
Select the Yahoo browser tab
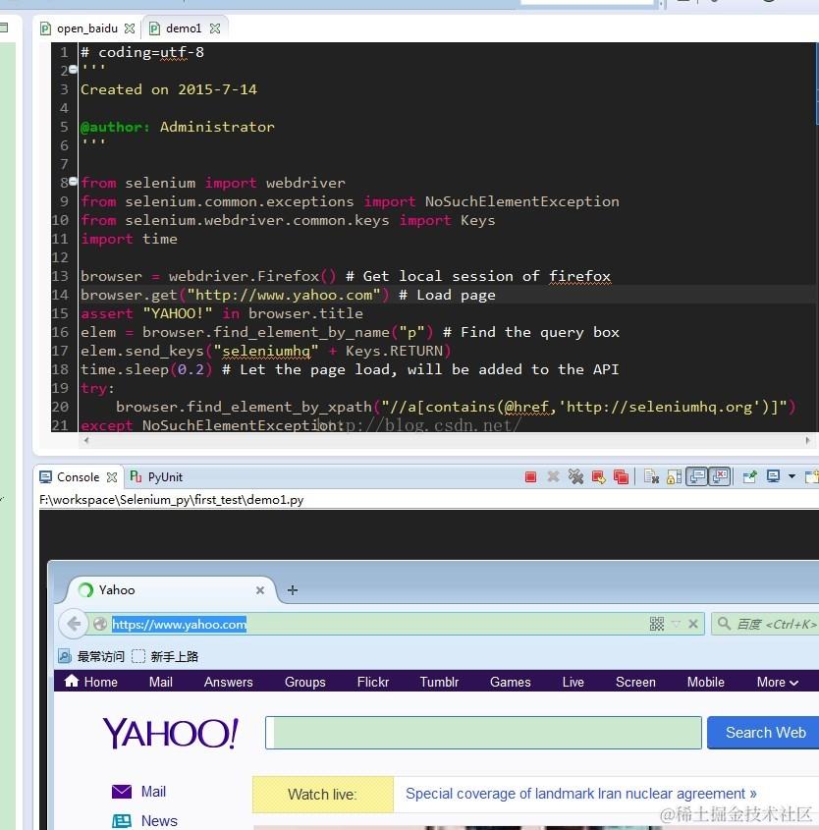169,590
